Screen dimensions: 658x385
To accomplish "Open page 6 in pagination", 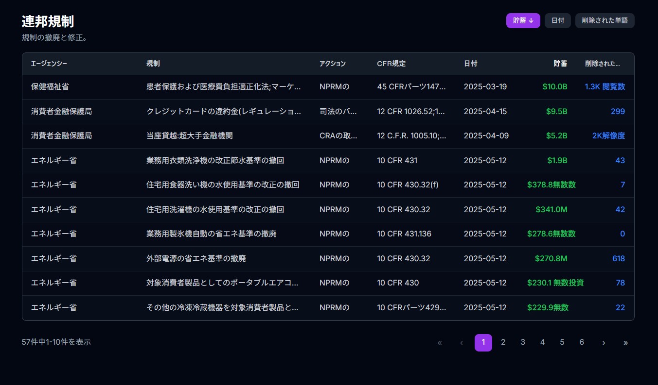I will [x=582, y=342].
